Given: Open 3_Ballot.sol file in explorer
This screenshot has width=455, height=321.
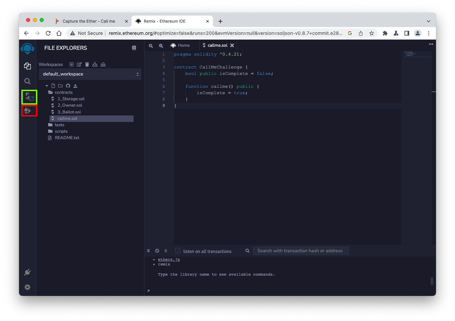Looking at the screenshot, I should click(69, 112).
